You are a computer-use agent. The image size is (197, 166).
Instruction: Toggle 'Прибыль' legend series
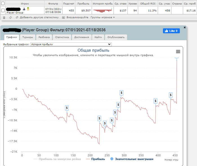(x=95, y=159)
